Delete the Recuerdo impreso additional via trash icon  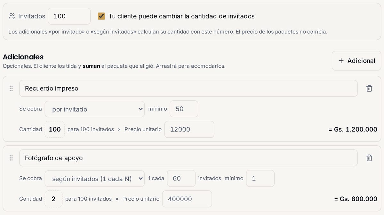coord(369,88)
